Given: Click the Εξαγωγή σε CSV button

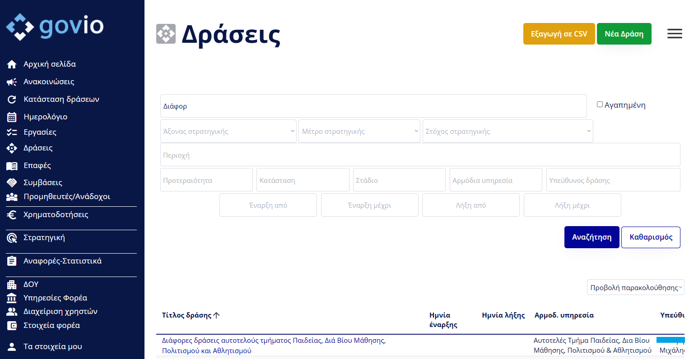Looking at the screenshot, I should click(x=559, y=34).
